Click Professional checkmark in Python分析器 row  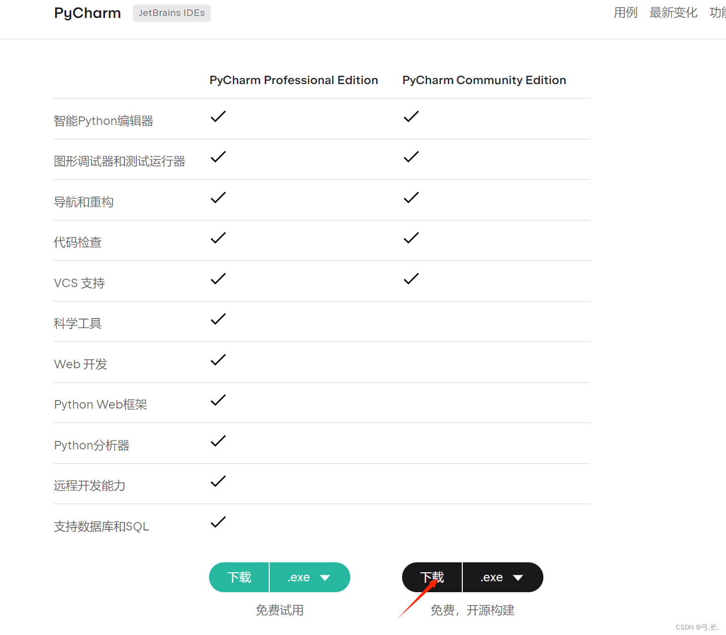[218, 441]
